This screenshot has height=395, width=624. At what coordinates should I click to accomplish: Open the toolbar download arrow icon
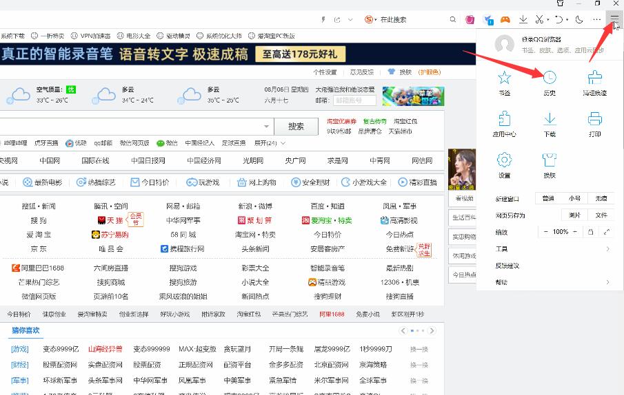click(523, 19)
